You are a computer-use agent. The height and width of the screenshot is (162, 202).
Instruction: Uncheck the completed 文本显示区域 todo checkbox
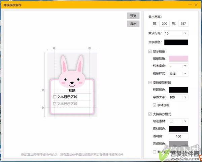coord(55,104)
